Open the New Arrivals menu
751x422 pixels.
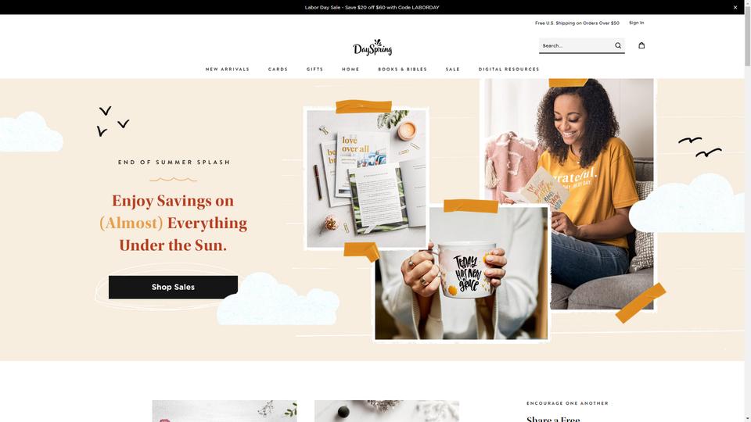pos(228,70)
